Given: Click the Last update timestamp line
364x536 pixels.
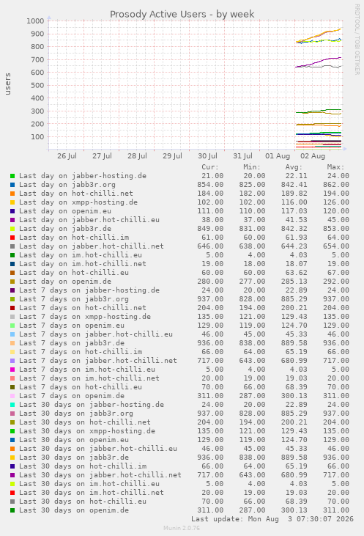Looking at the screenshot, I should tap(272, 519).
